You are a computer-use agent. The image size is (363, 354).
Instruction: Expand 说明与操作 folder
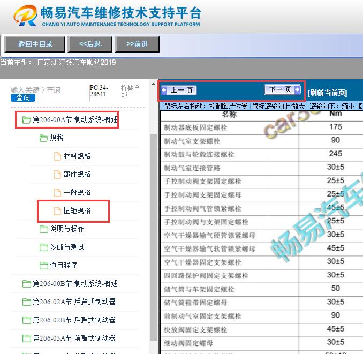(67, 229)
